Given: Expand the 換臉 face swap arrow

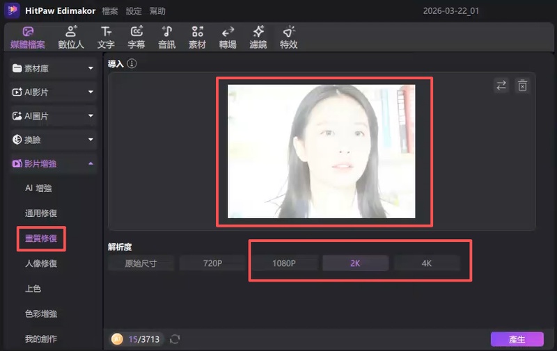Looking at the screenshot, I should click(x=91, y=139).
